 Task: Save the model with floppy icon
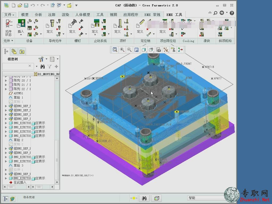[26, 5]
